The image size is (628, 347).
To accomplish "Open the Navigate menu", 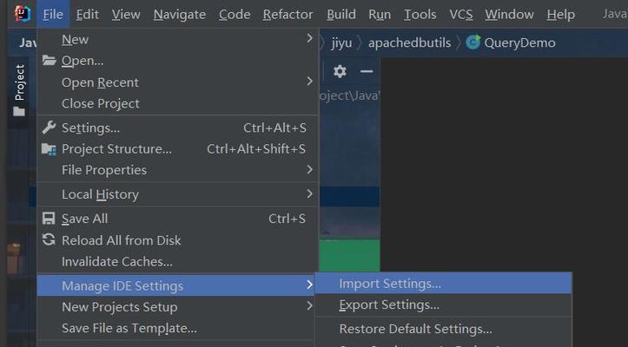I will (x=180, y=15).
